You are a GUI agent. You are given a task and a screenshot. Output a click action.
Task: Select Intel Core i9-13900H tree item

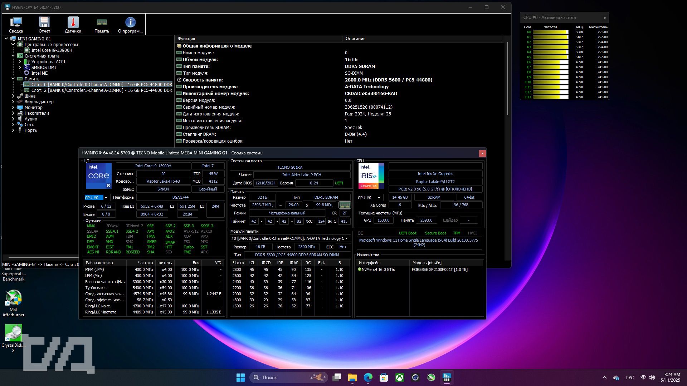pos(52,50)
